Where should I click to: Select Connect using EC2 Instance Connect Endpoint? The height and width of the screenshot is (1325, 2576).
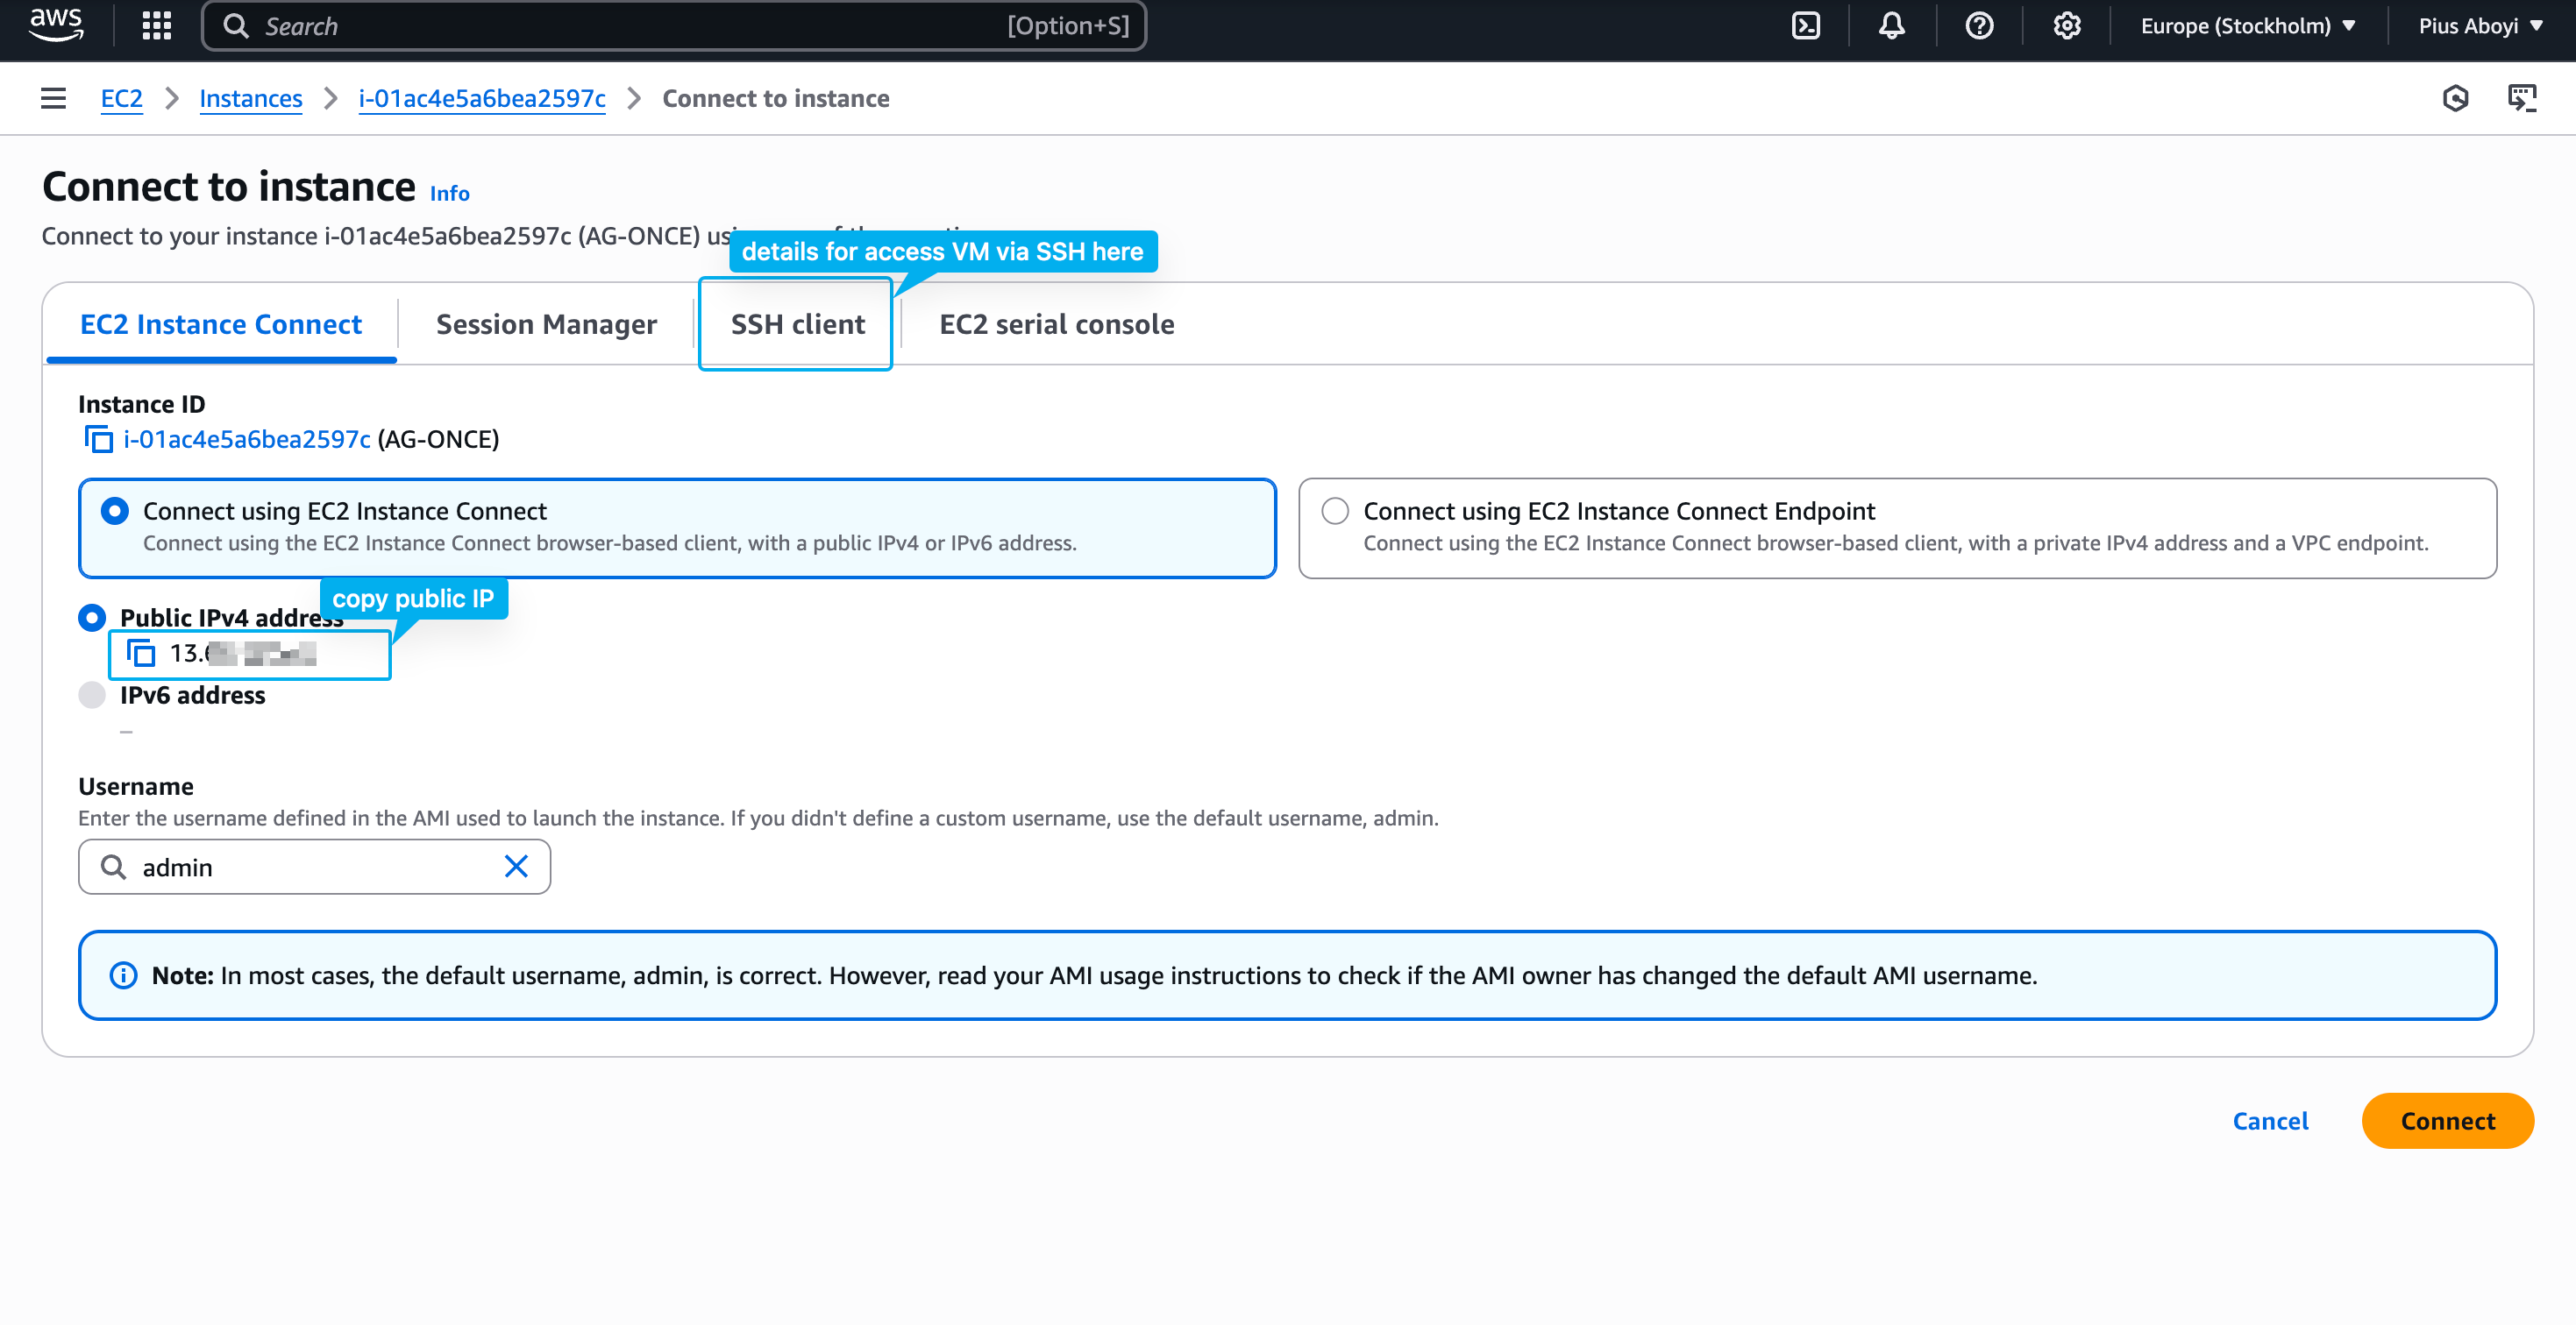[x=1335, y=511]
